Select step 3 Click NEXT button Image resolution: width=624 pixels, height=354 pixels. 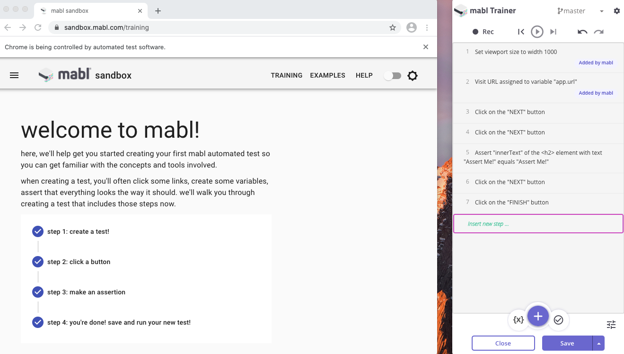[538, 112]
